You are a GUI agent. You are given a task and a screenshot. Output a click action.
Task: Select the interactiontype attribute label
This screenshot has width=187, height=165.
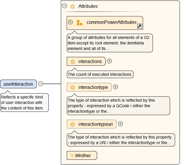click(x=93, y=87)
